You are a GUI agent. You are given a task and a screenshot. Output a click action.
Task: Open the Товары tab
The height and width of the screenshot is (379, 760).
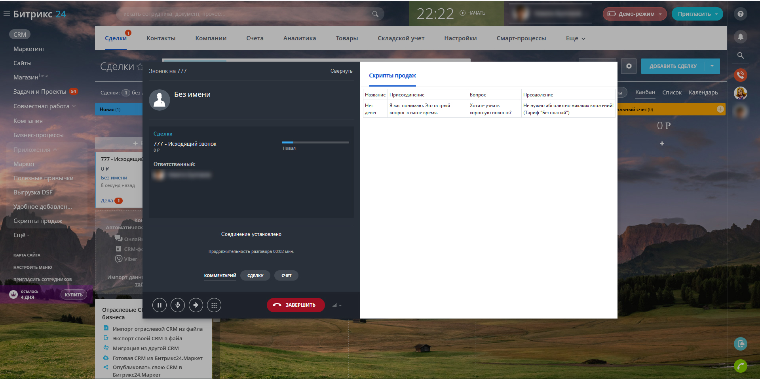tap(347, 38)
